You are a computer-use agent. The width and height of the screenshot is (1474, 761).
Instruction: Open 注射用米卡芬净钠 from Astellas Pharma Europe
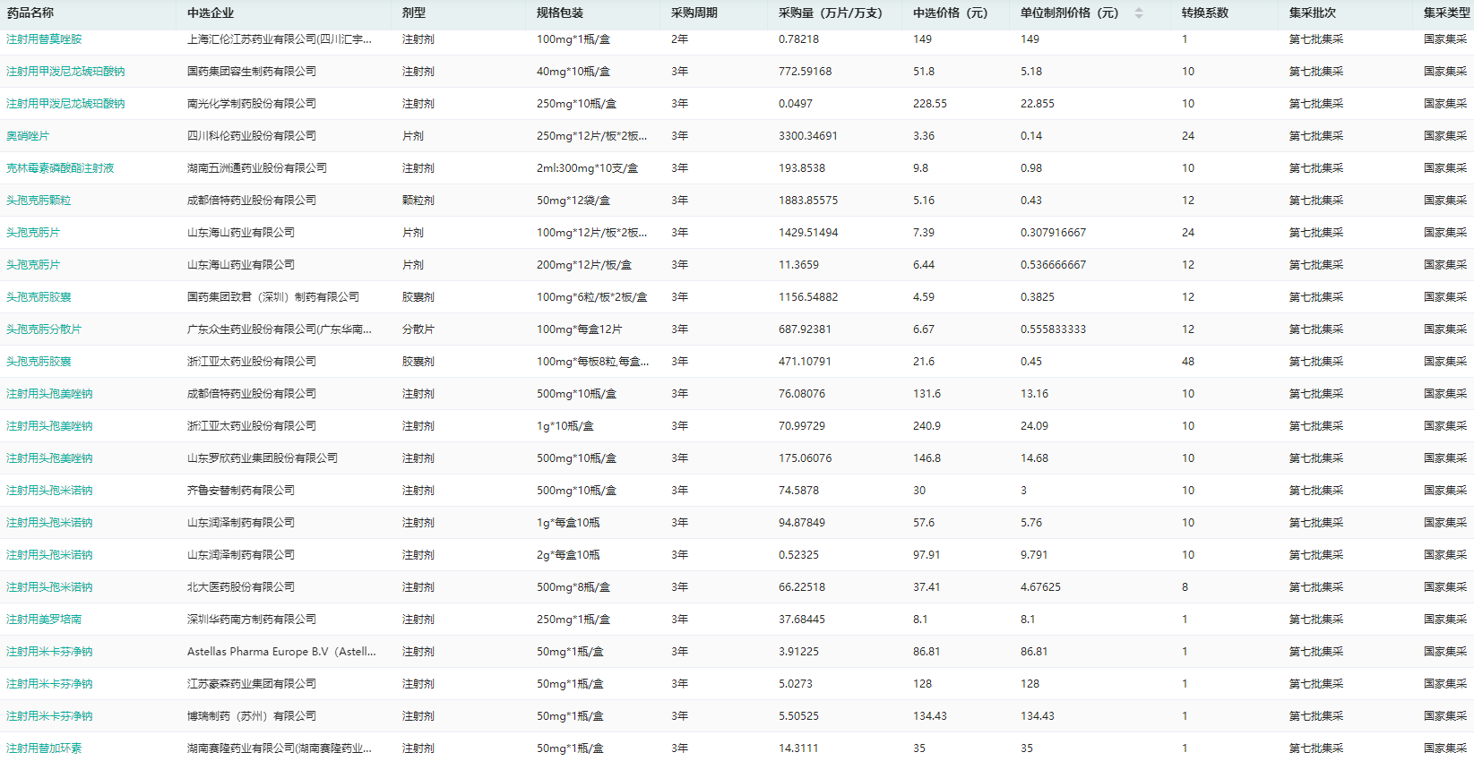49,652
